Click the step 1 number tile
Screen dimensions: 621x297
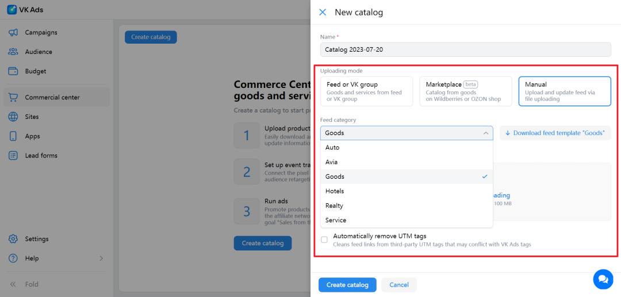click(247, 136)
